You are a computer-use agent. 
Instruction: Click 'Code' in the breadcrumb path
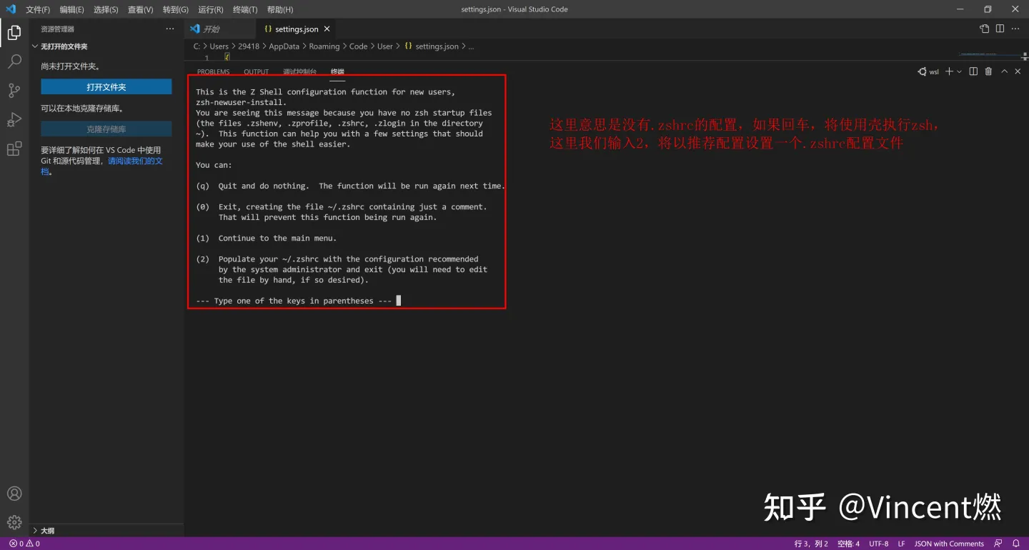(x=358, y=46)
